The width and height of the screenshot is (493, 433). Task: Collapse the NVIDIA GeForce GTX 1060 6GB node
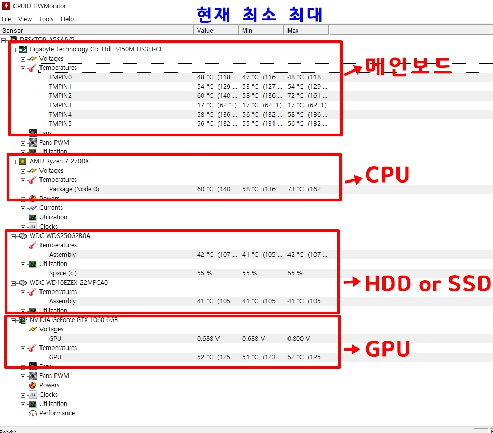point(13,321)
